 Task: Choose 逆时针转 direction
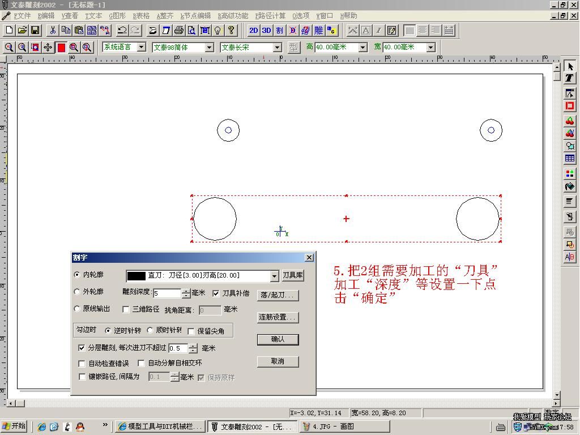point(108,330)
